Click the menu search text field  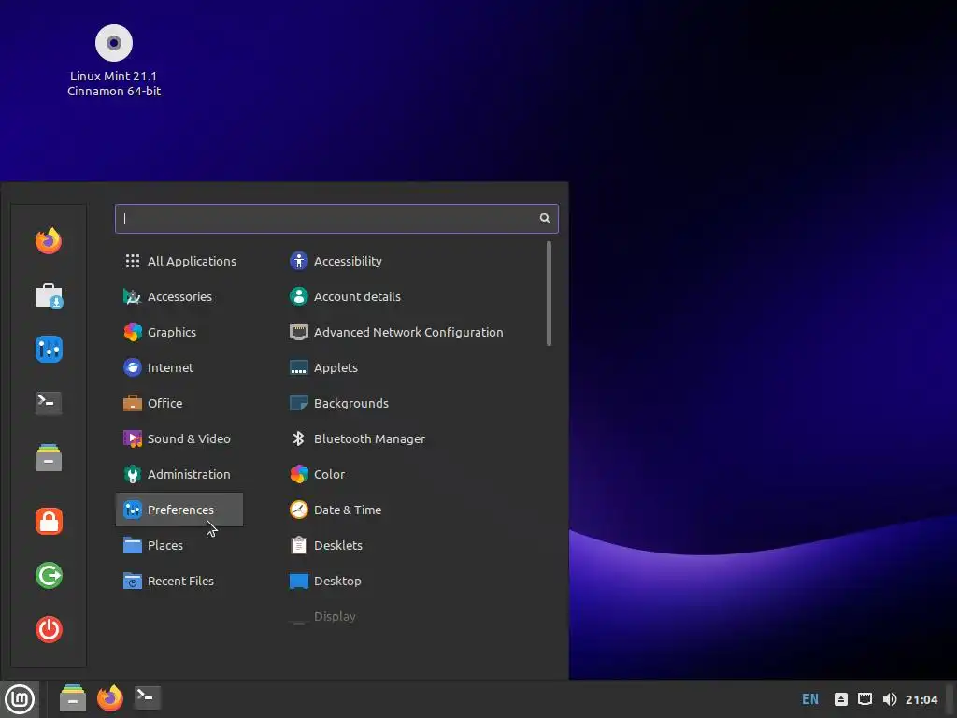(336, 219)
